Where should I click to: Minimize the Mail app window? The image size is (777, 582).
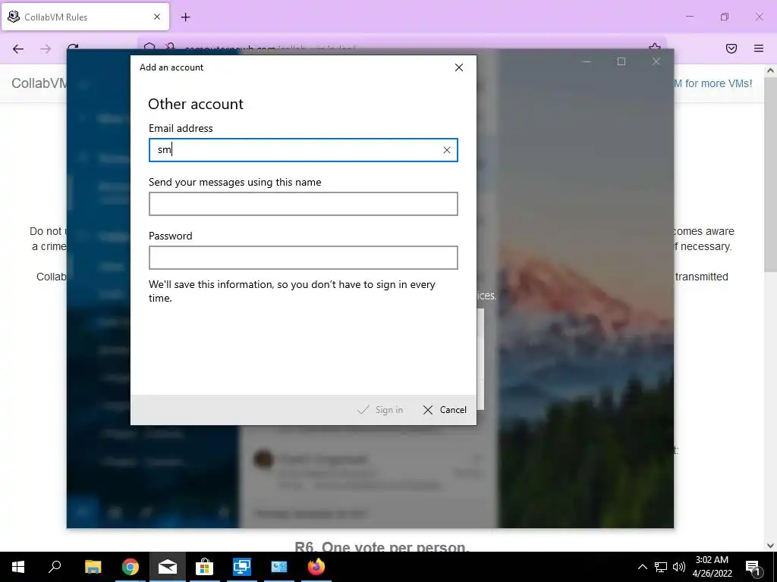point(587,61)
